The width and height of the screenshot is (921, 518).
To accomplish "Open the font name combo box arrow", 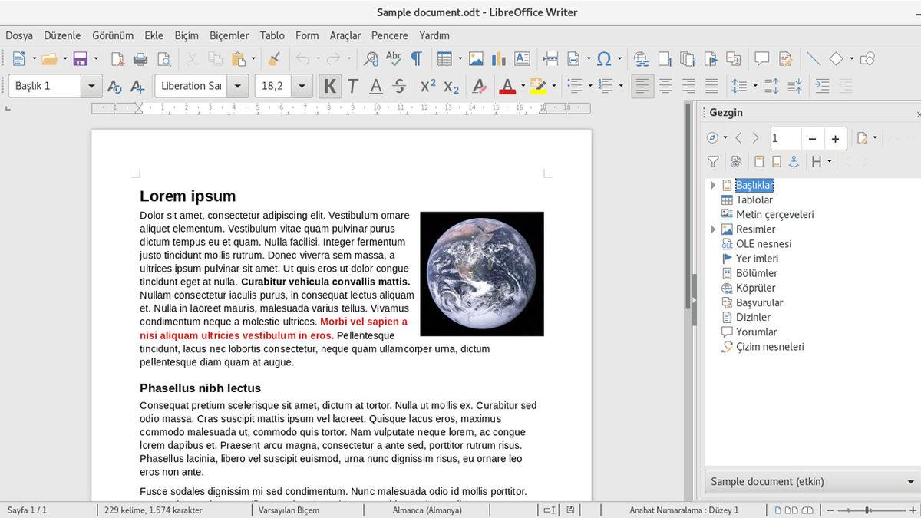I will (237, 85).
